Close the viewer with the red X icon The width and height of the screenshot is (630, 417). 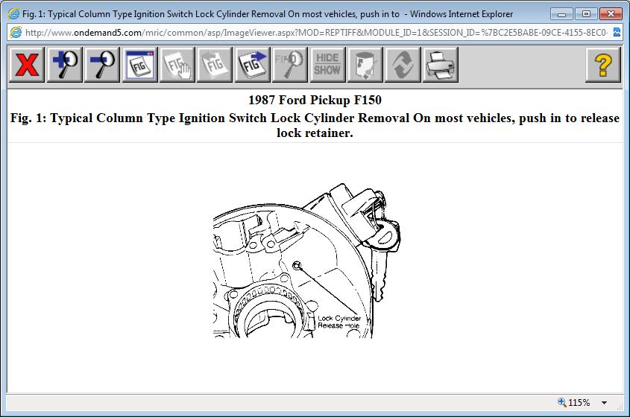tap(27, 65)
